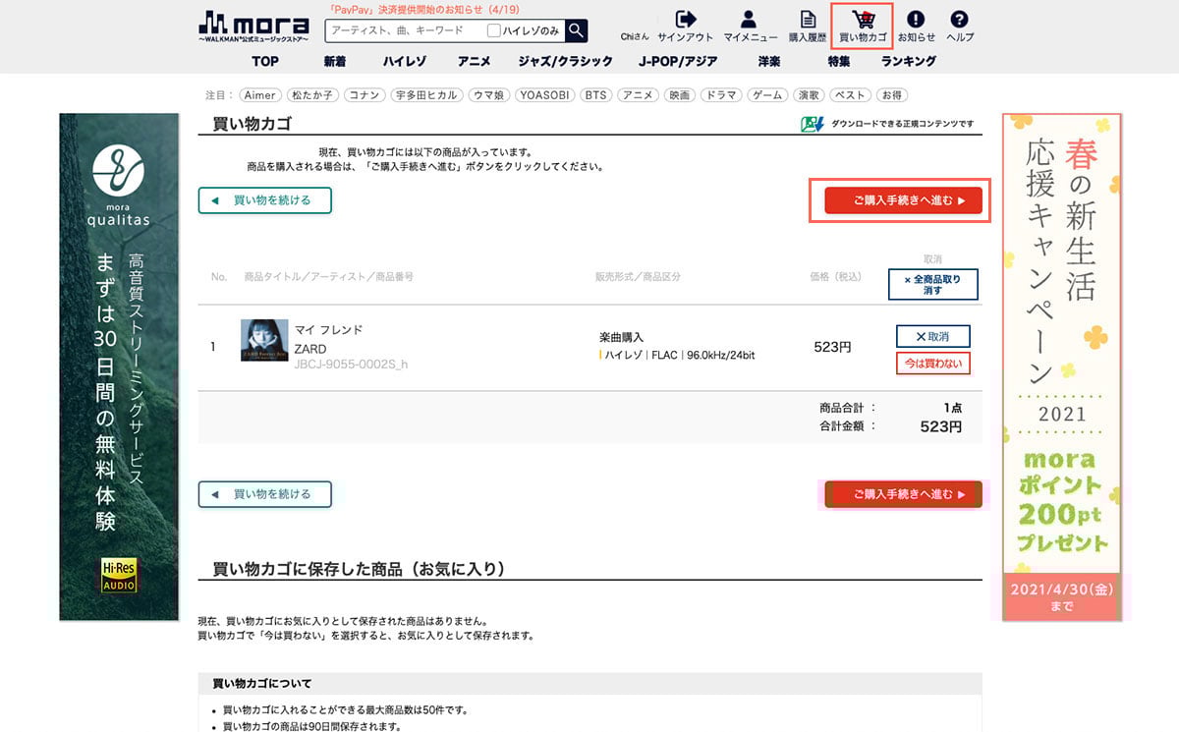Select the 演歌 tag
1179x732 pixels.
809,95
